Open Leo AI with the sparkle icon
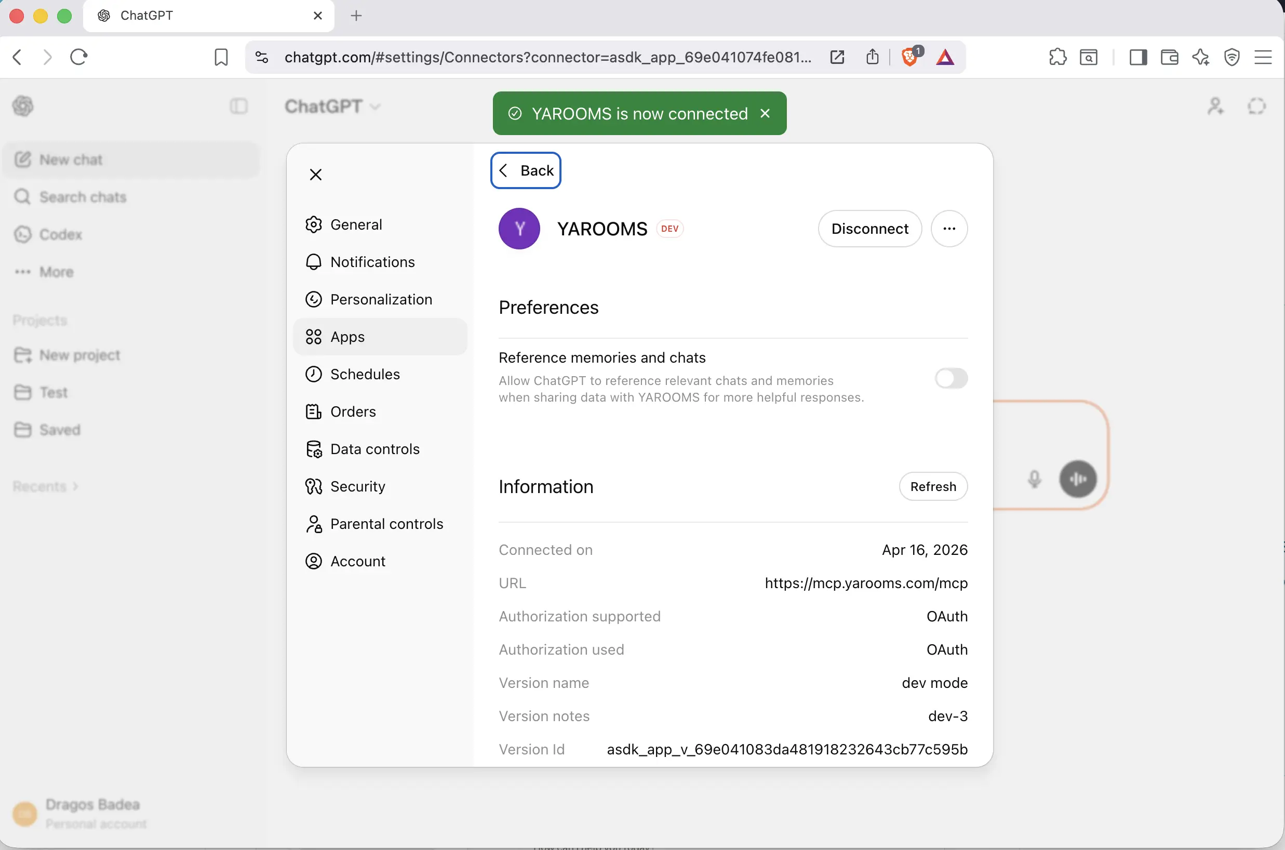Viewport: 1285px width, 850px height. [1200, 57]
